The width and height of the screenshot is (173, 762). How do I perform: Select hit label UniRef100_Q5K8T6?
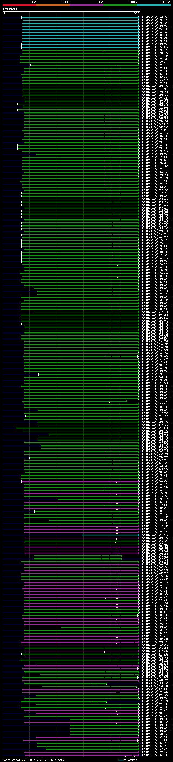[155, 458]
